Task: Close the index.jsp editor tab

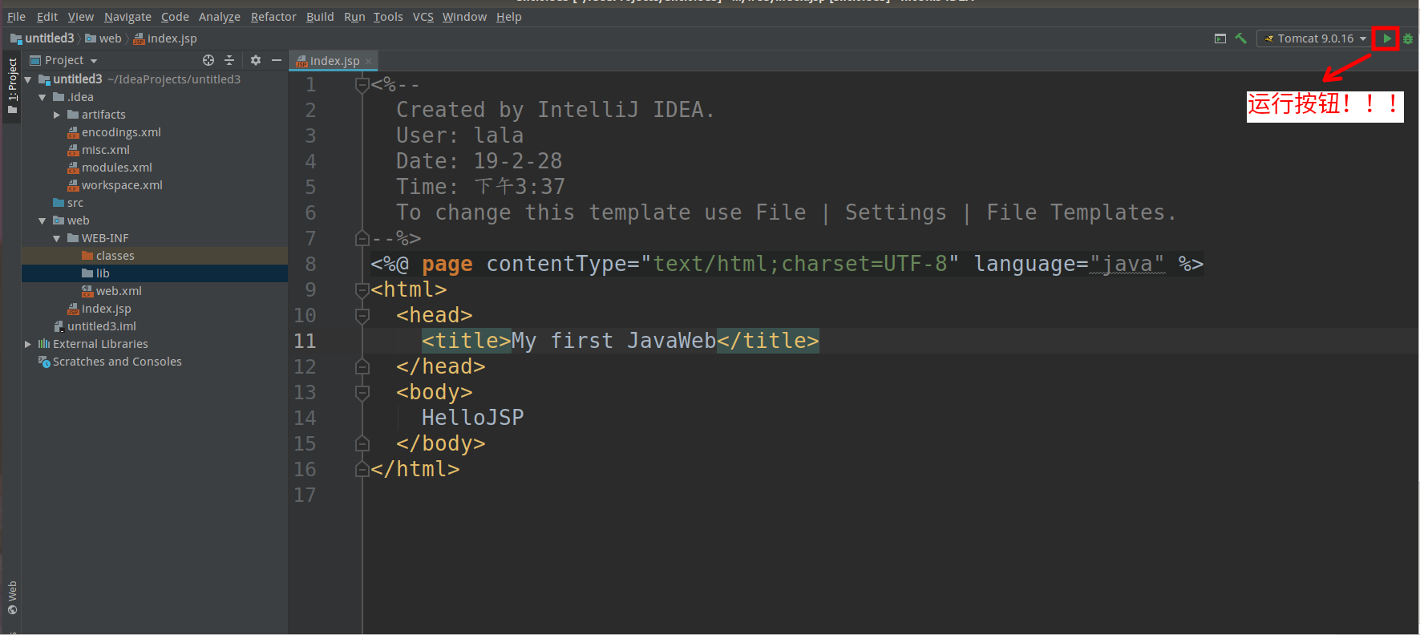Action: (x=369, y=61)
